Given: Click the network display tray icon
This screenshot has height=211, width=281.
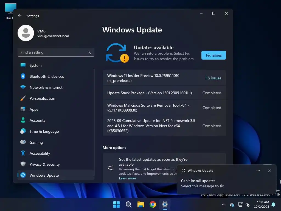Looking at the screenshot, I should 240,204.
